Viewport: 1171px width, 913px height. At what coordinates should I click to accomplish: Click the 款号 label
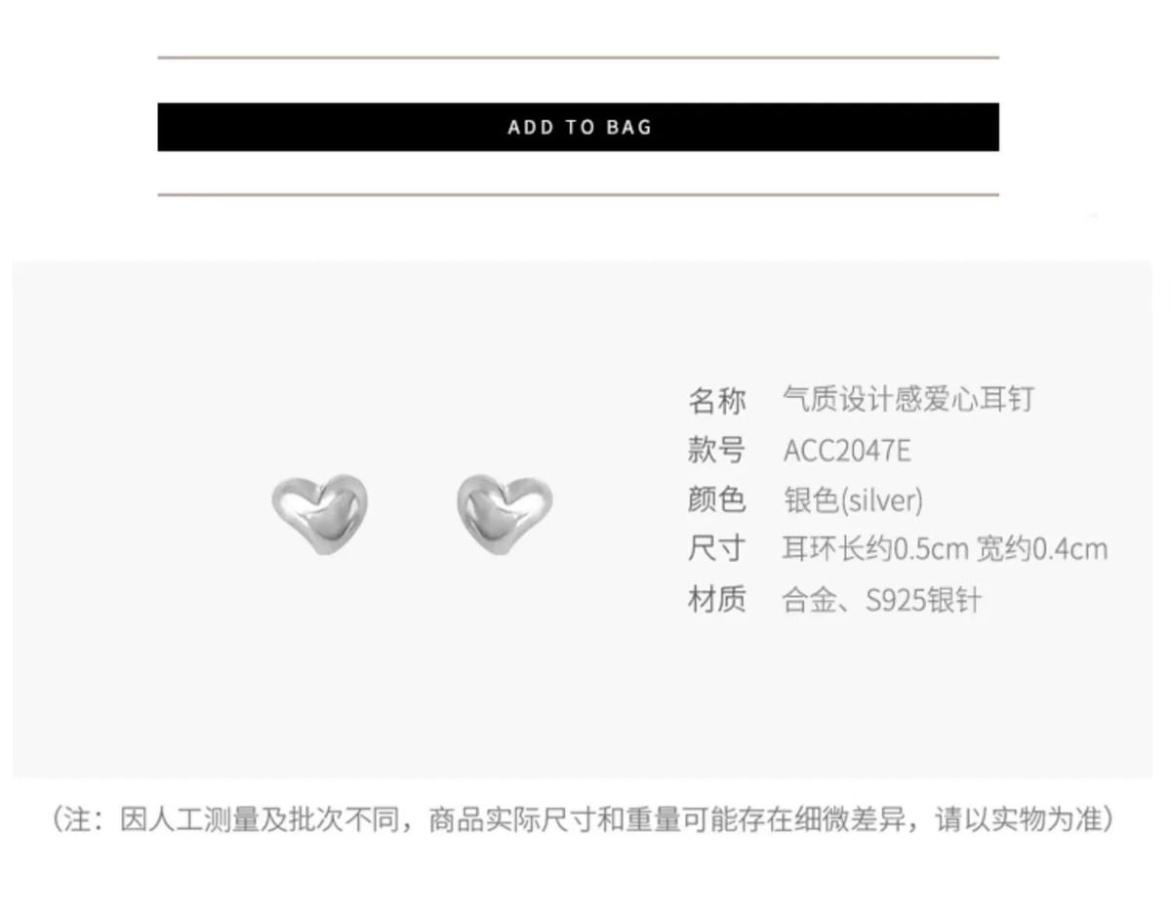point(717,450)
